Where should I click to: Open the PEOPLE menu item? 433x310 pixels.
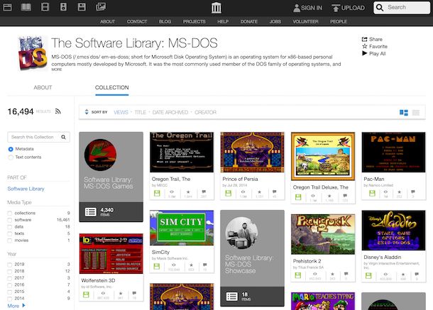[339, 21]
